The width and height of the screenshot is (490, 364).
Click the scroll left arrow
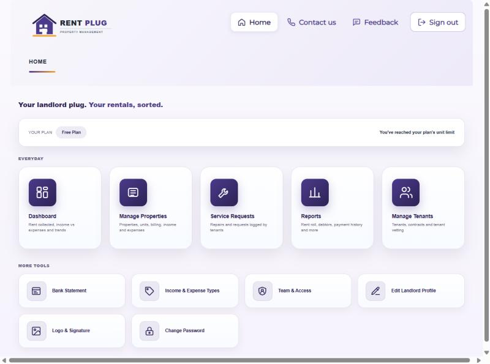tap(4, 360)
